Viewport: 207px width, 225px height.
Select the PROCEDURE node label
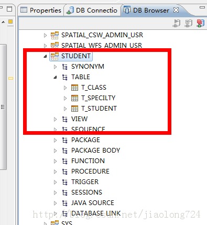point(90,172)
